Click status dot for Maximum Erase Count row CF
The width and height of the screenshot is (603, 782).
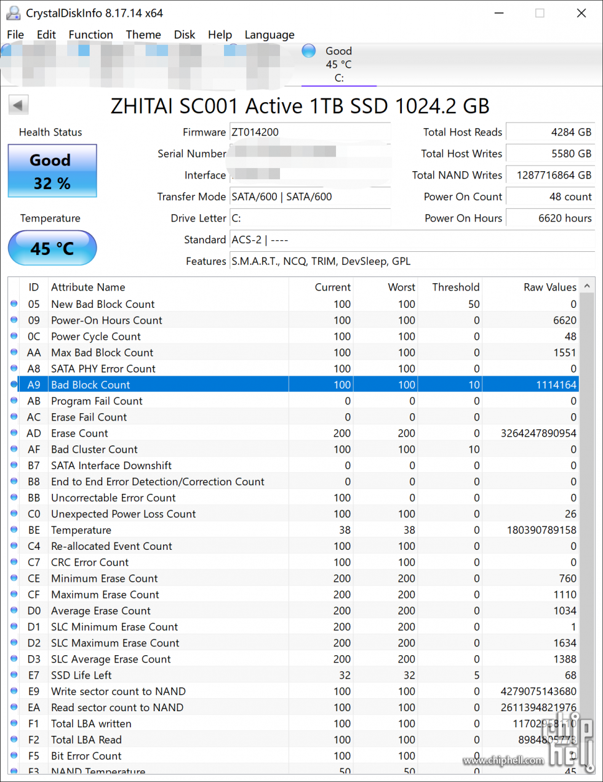(14, 594)
